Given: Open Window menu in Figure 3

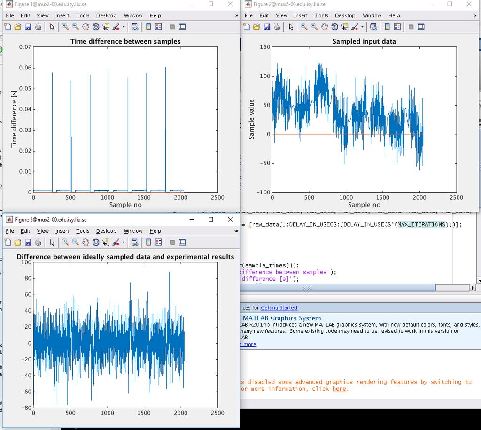Looking at the screenshot, I should (133, 231).
